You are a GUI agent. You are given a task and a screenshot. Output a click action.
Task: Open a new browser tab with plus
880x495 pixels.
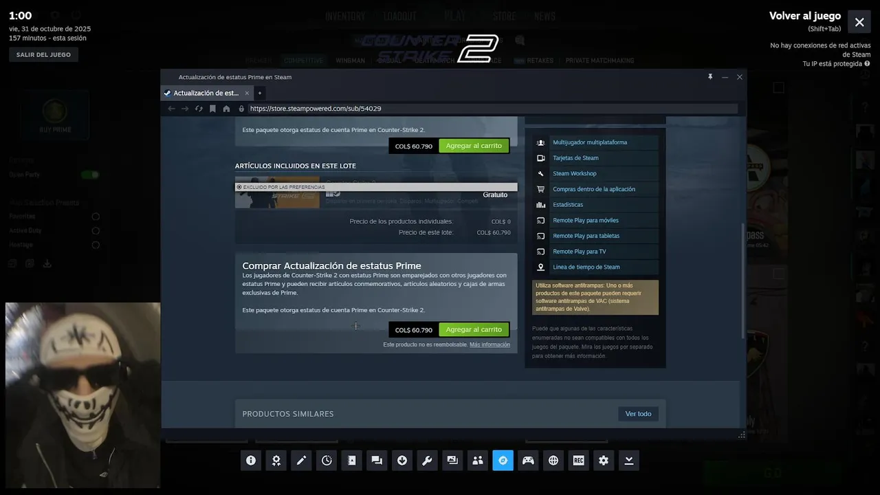(259, 93)
